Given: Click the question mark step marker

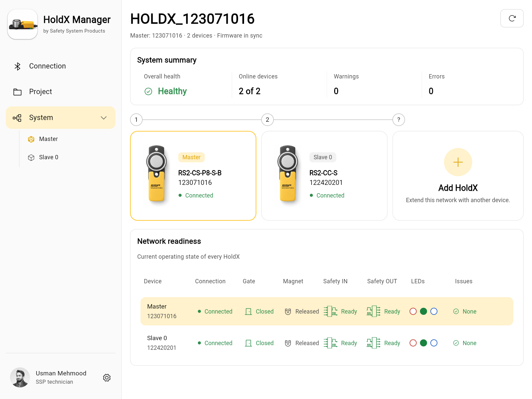Looking at the screenshot, I should click(x=399, y=120).
